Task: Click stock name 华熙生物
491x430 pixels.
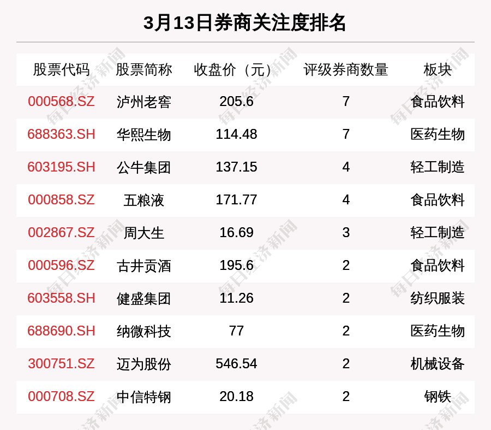Action: coord(143,134)
